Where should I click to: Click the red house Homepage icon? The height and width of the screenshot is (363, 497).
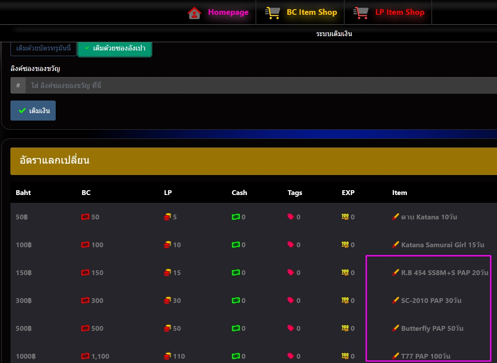pos(194,13)
